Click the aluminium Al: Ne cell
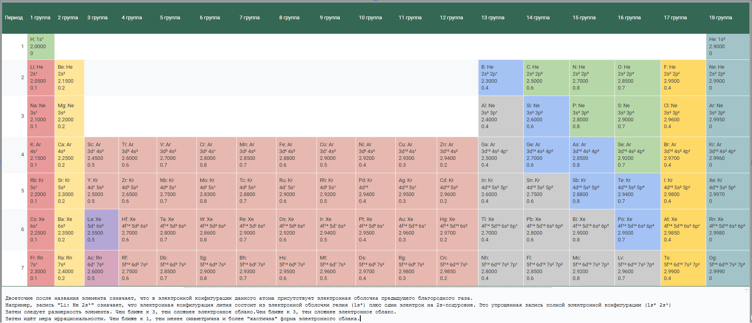Screen dimensions: 752x323 [500, 116]
